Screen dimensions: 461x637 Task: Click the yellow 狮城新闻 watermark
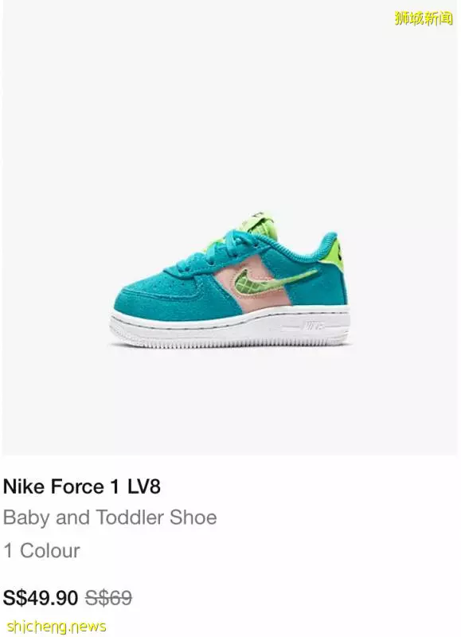[424, 18]
